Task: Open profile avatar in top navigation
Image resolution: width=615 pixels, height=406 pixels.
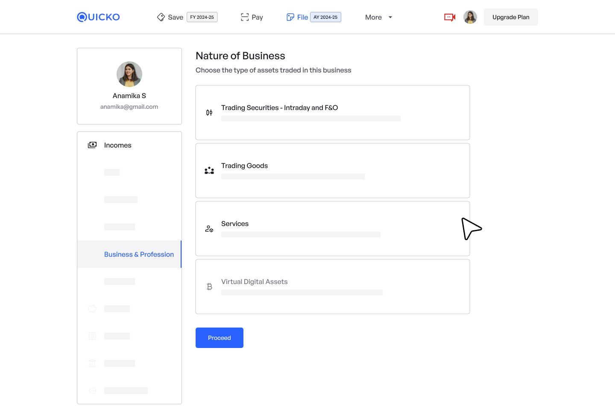Action: click(x=470, y=17)
